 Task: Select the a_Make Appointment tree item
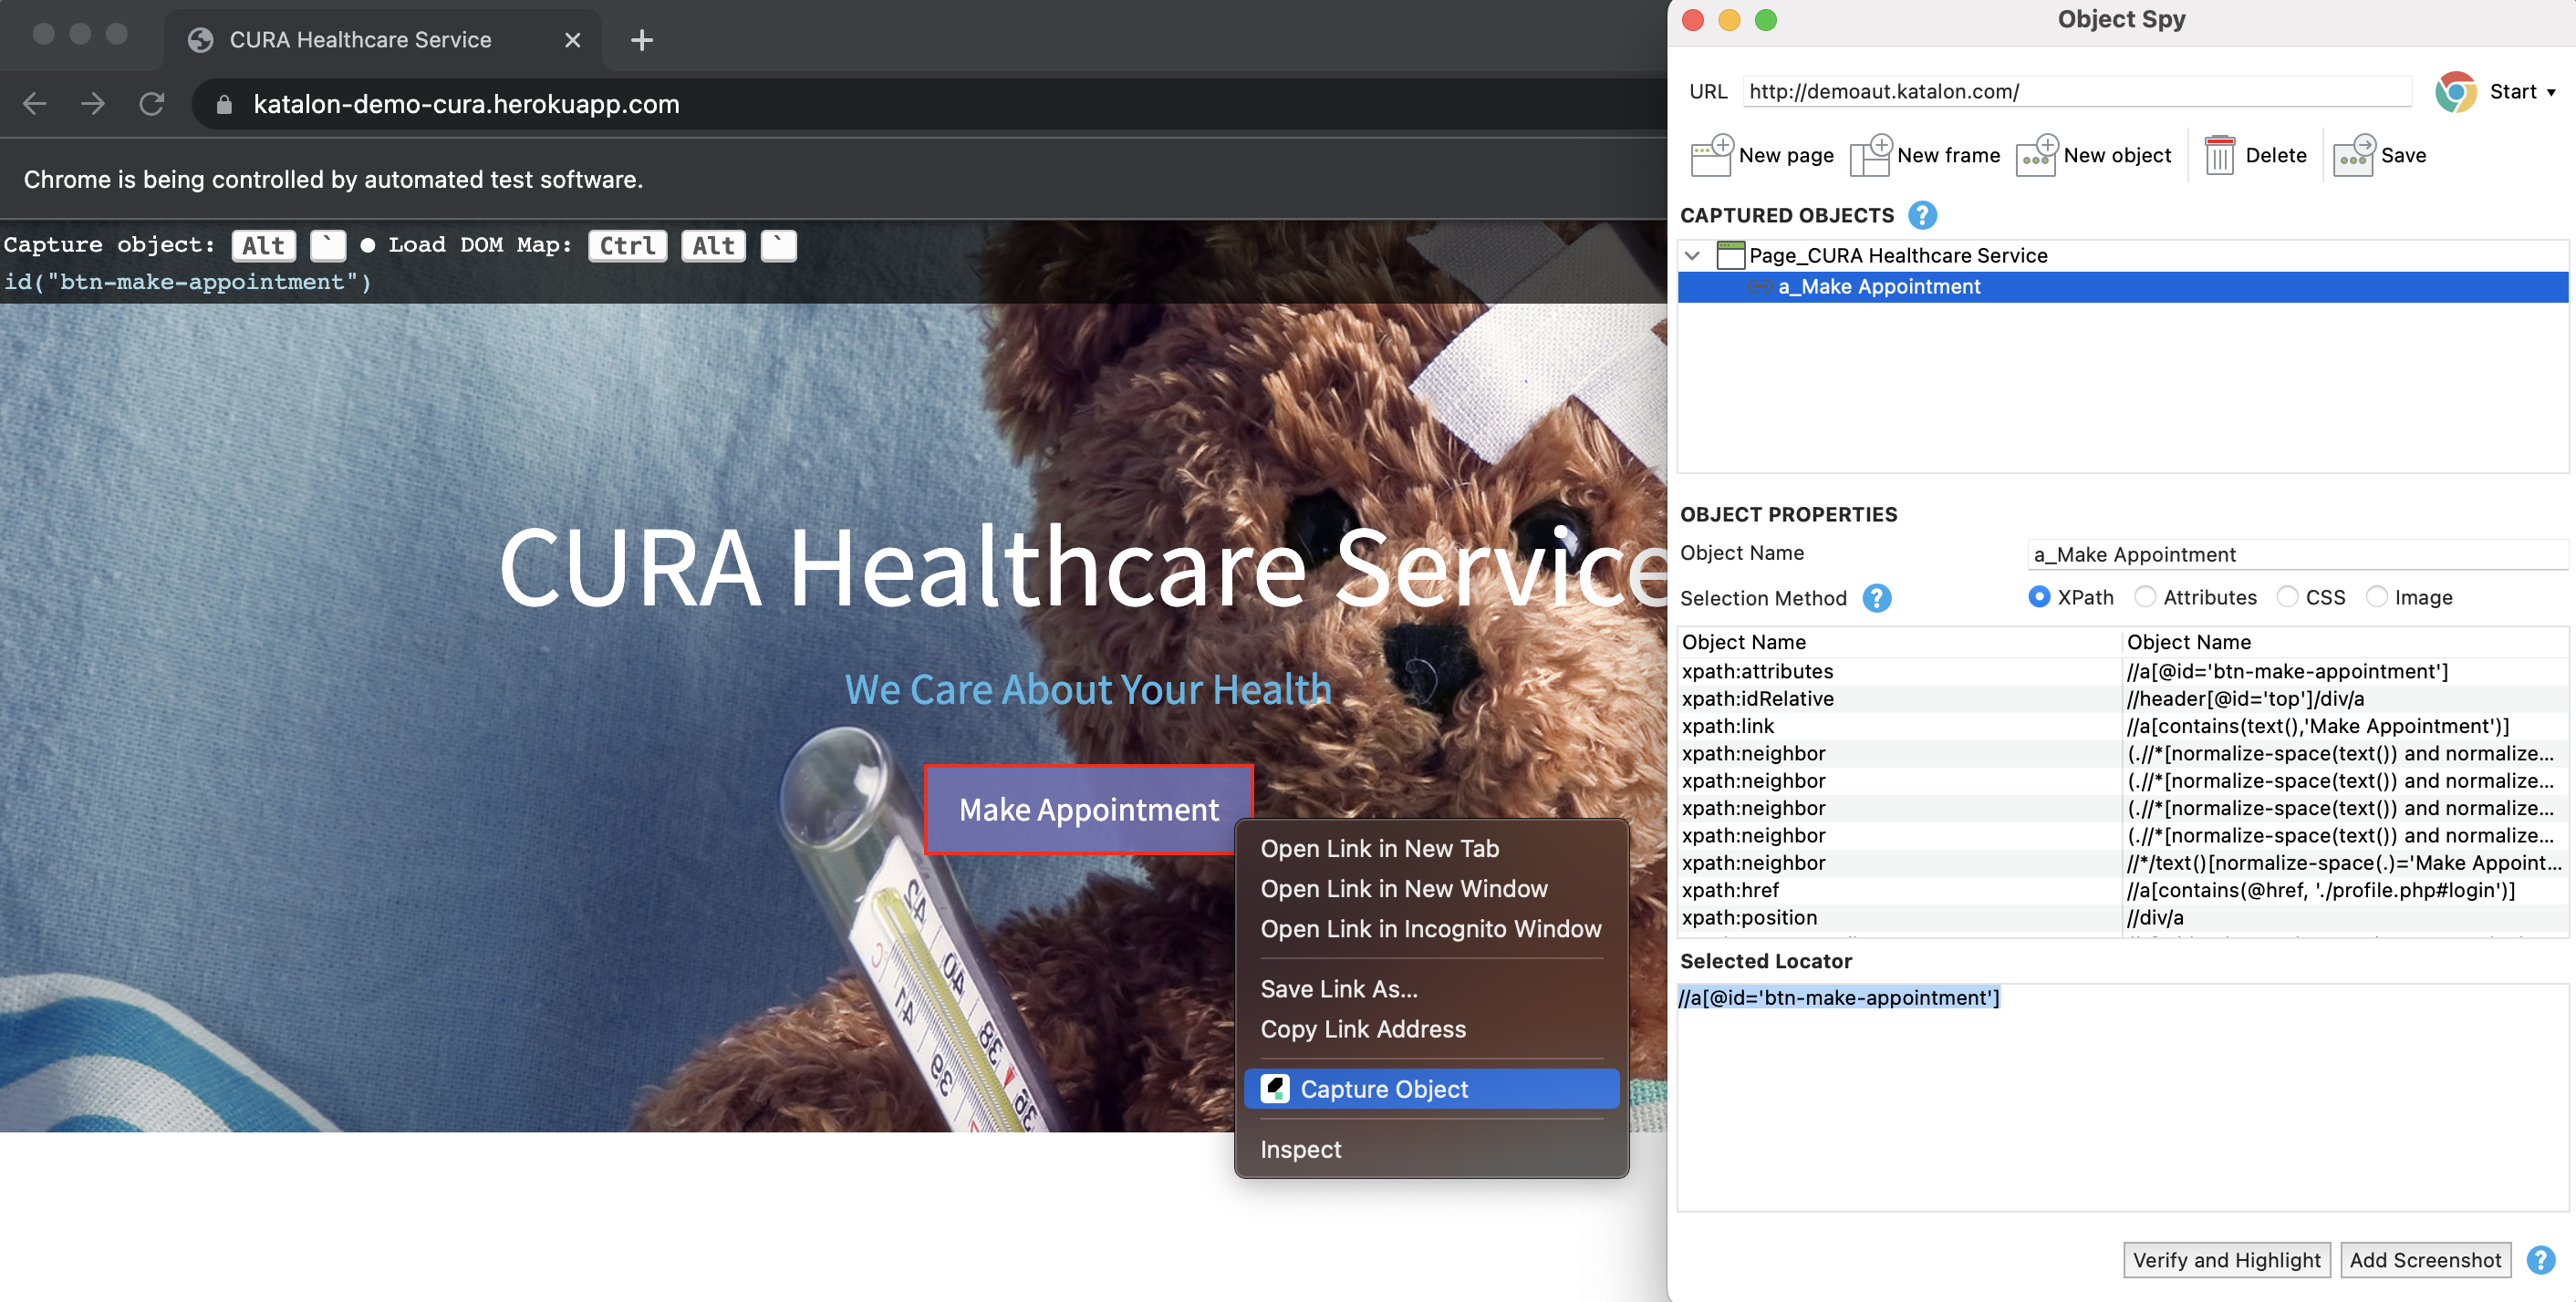coord(2122,287)
